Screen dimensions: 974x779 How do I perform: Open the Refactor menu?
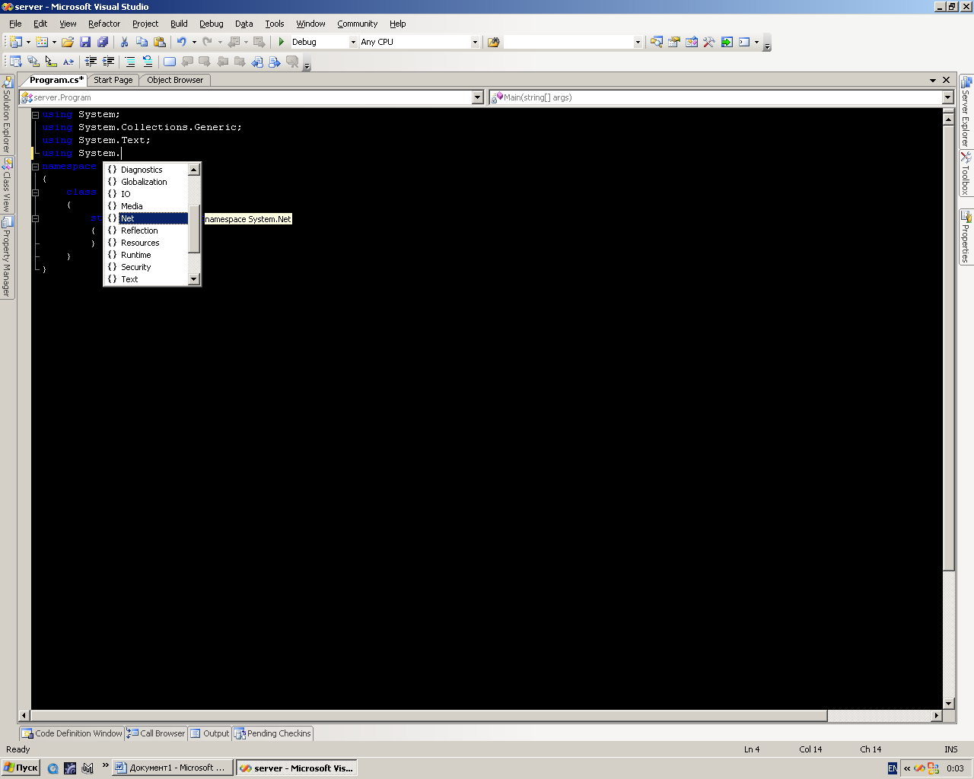click(x=104, y=24)
